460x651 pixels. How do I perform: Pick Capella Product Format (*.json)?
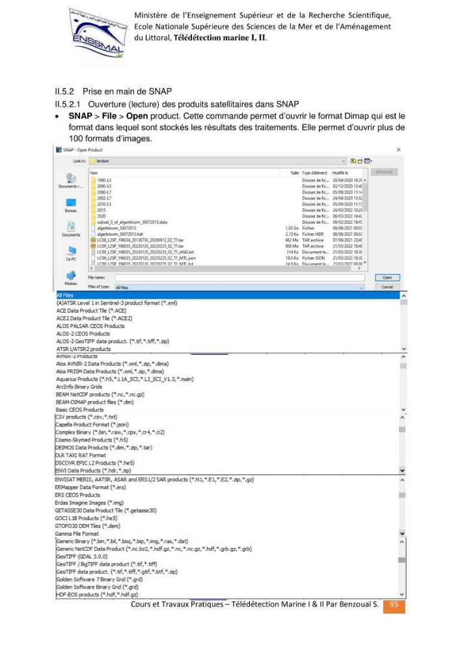(x=92, y=424)
